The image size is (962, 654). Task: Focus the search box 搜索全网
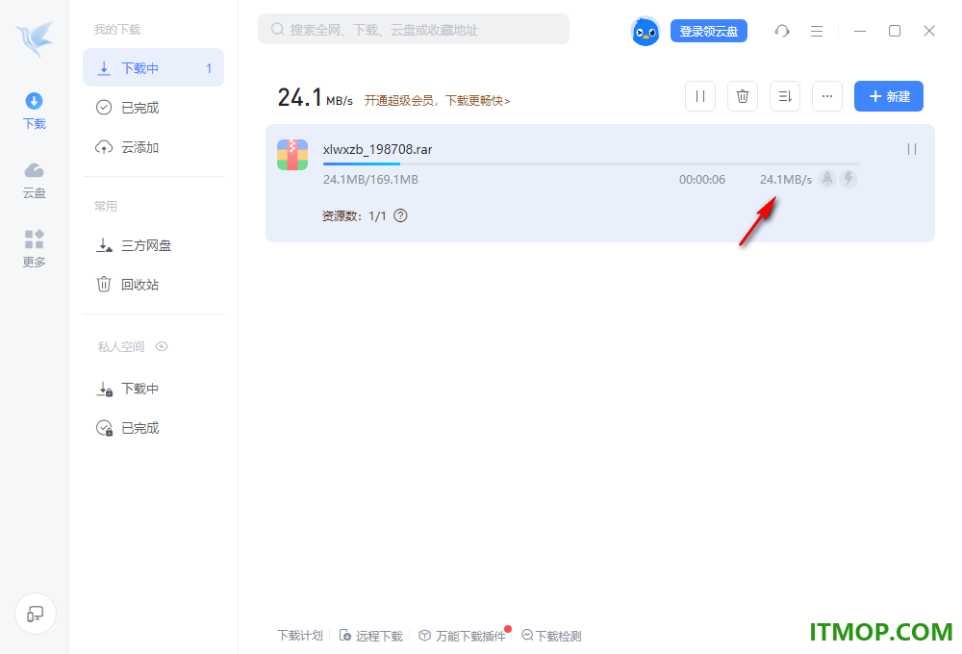pos(414,30)
